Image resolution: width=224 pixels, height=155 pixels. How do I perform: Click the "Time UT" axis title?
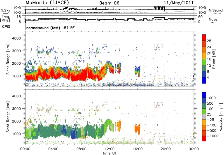pos(109,153)
